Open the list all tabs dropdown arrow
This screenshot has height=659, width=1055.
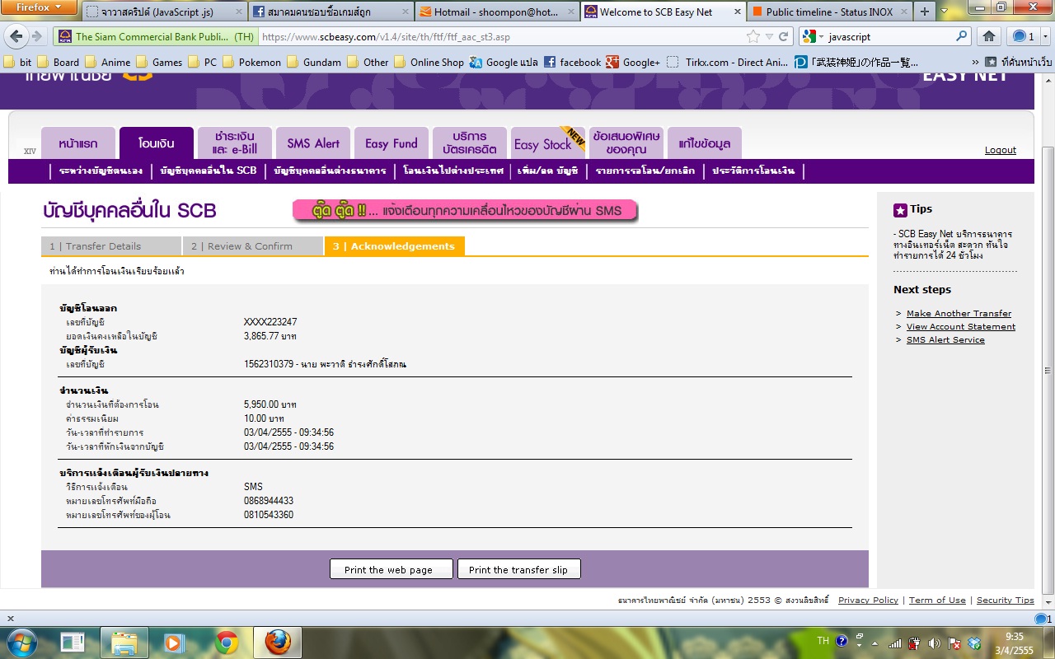[945, 12]
